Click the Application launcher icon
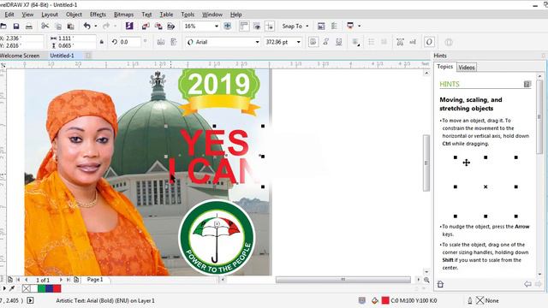Viewport: 548px width, 308px height. click(x=350, y=26)
